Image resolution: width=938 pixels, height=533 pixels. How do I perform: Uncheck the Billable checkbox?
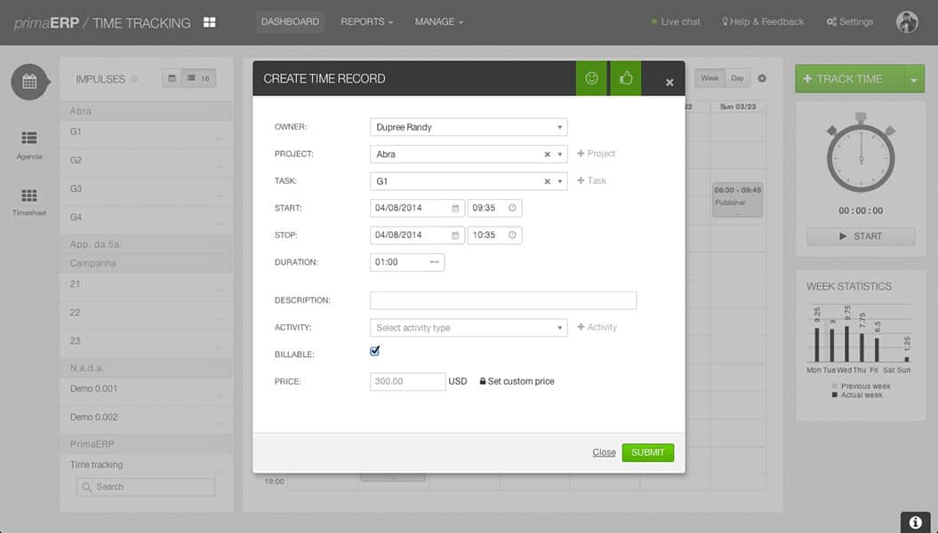point(375,351)
